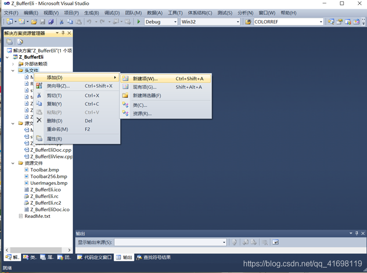The width and height of the screenshot is (367, 273).
Task: Switch to the Class View (类) panel tab
Action: pyautogui.click(x=30, y=257)
